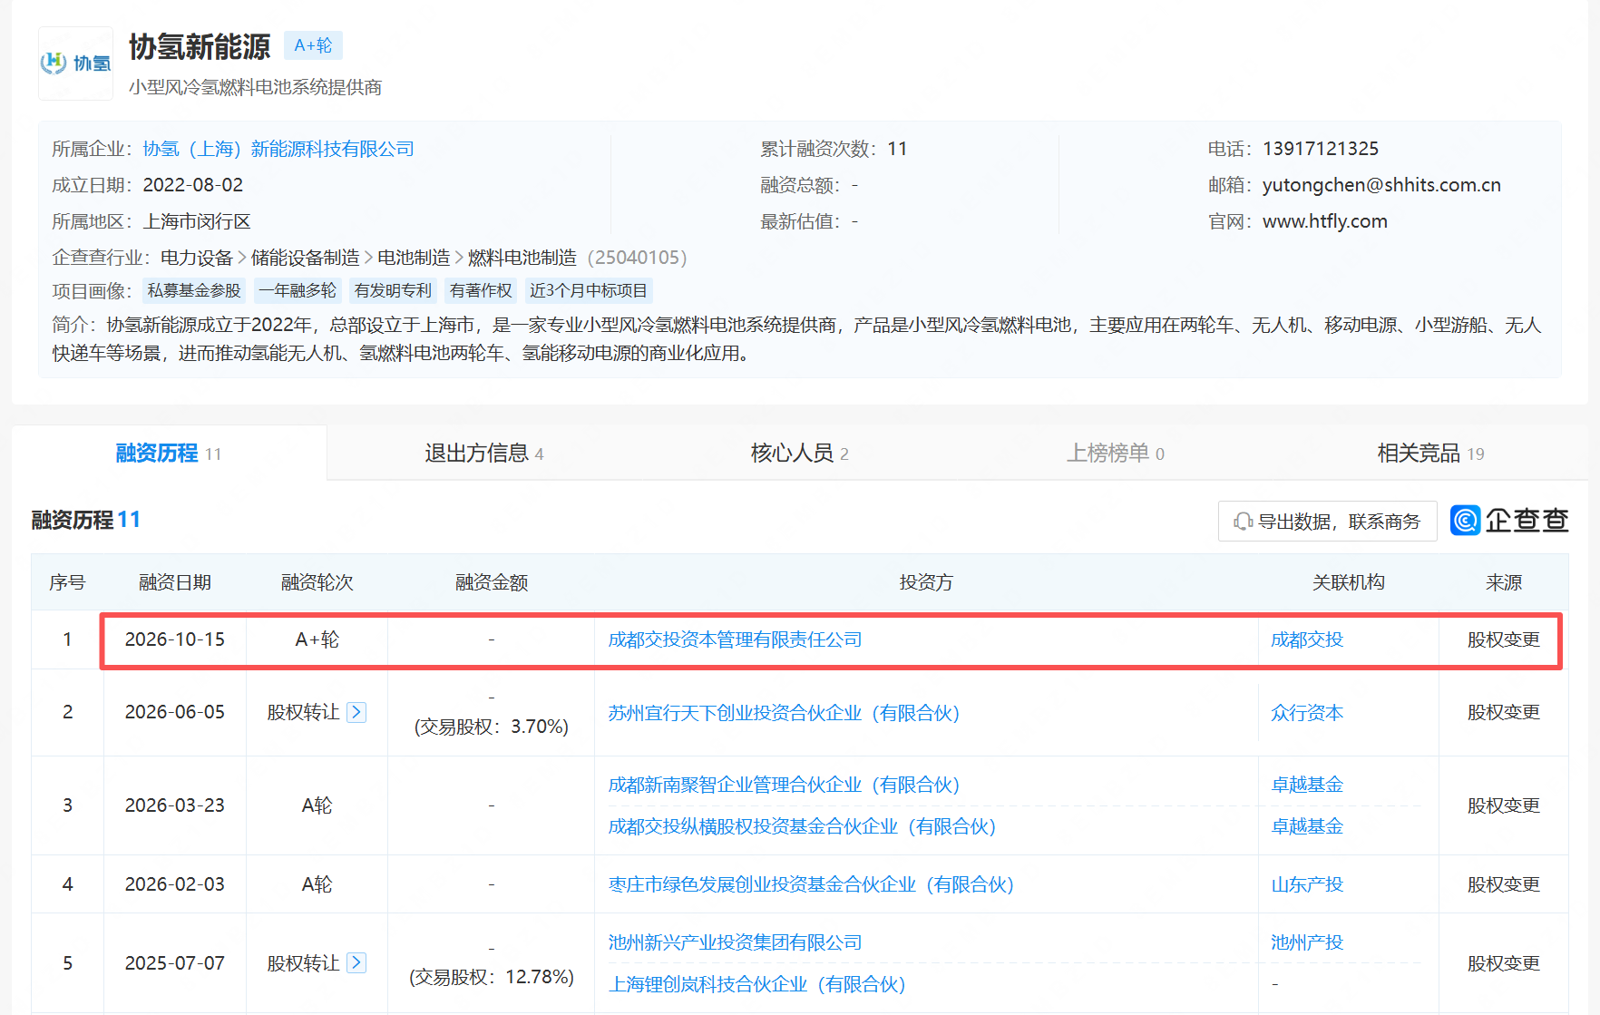
Task: Open the 相关竞品 tab
Action: 1430,453
